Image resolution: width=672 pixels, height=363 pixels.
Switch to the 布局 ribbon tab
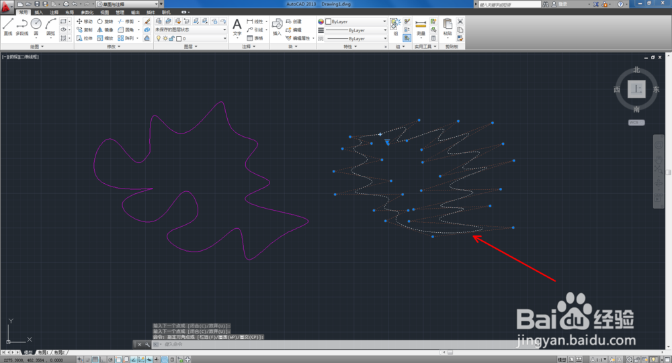click(x=69, y=13)
